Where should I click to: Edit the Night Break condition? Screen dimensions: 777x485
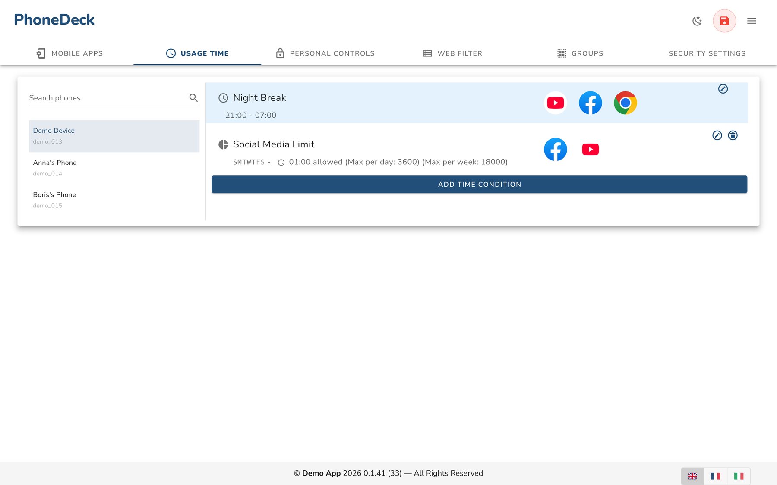tap(723, 89)
